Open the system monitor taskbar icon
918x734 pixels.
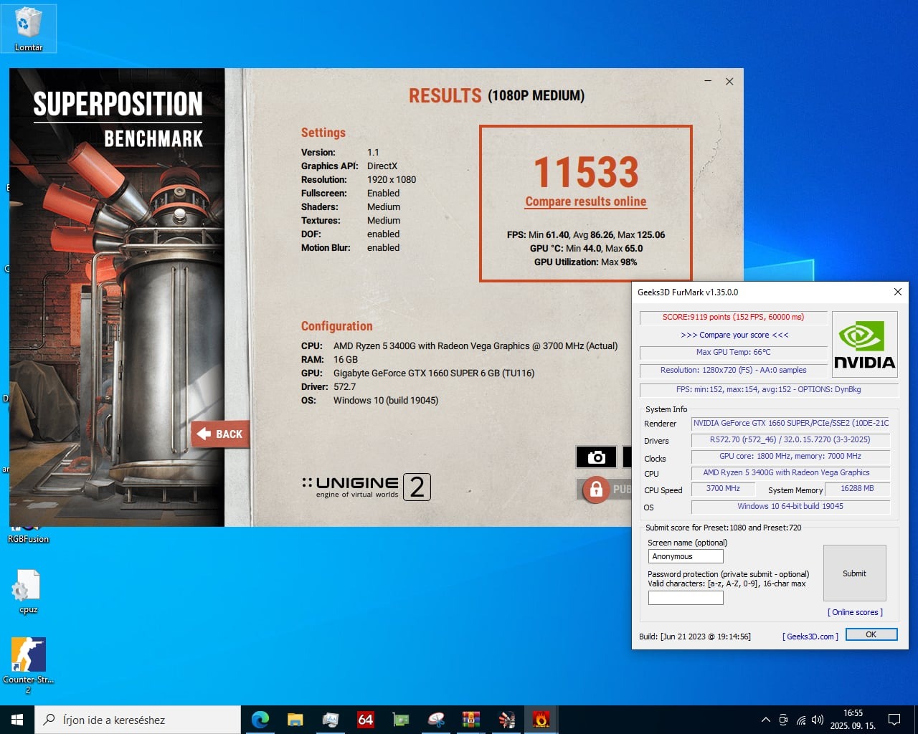pos(331,720)
